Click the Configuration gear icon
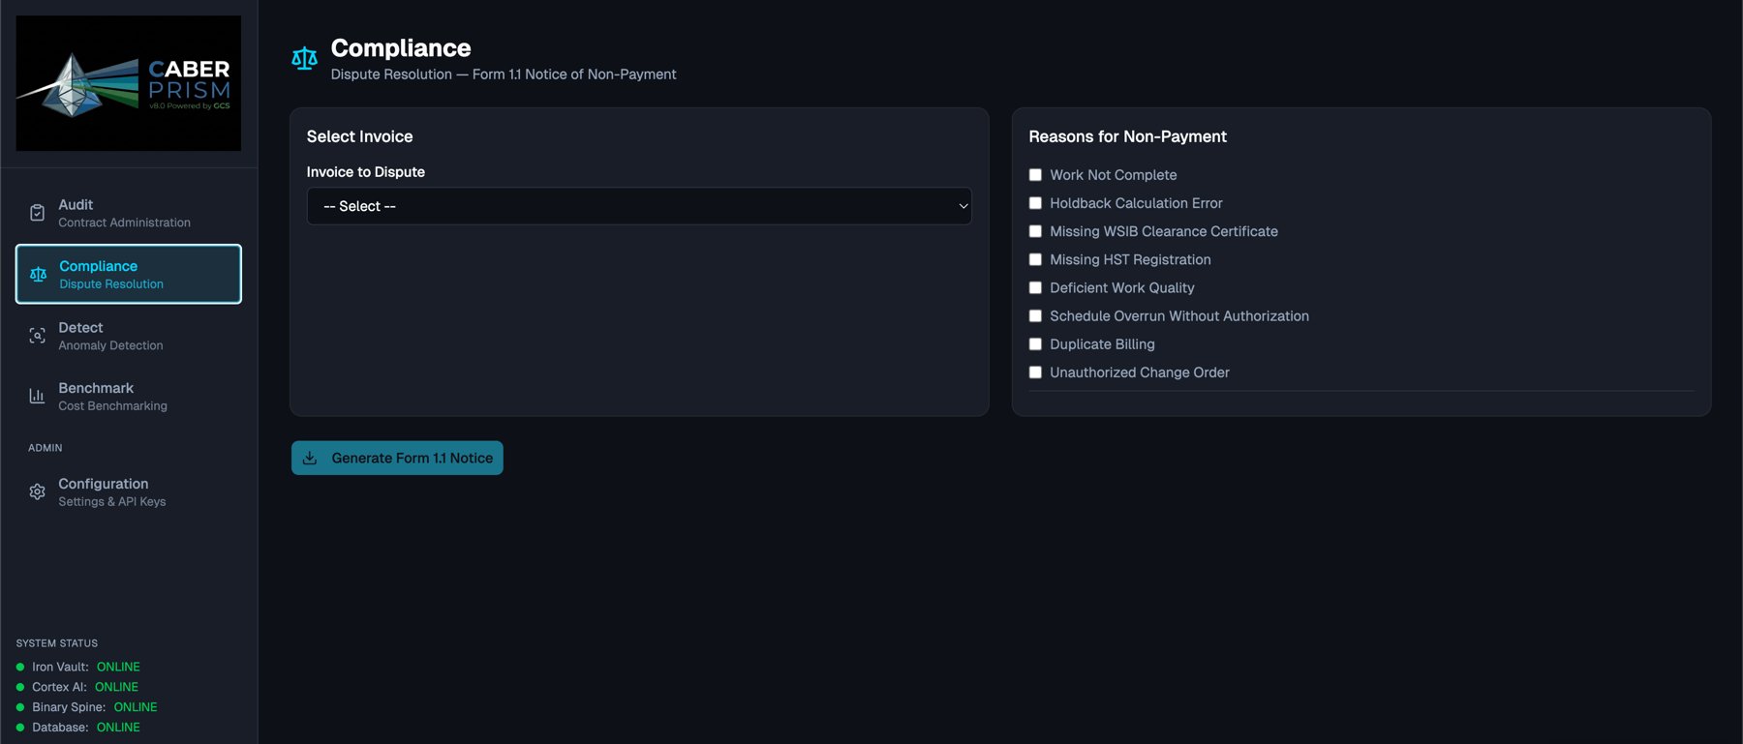 point(37,491)
